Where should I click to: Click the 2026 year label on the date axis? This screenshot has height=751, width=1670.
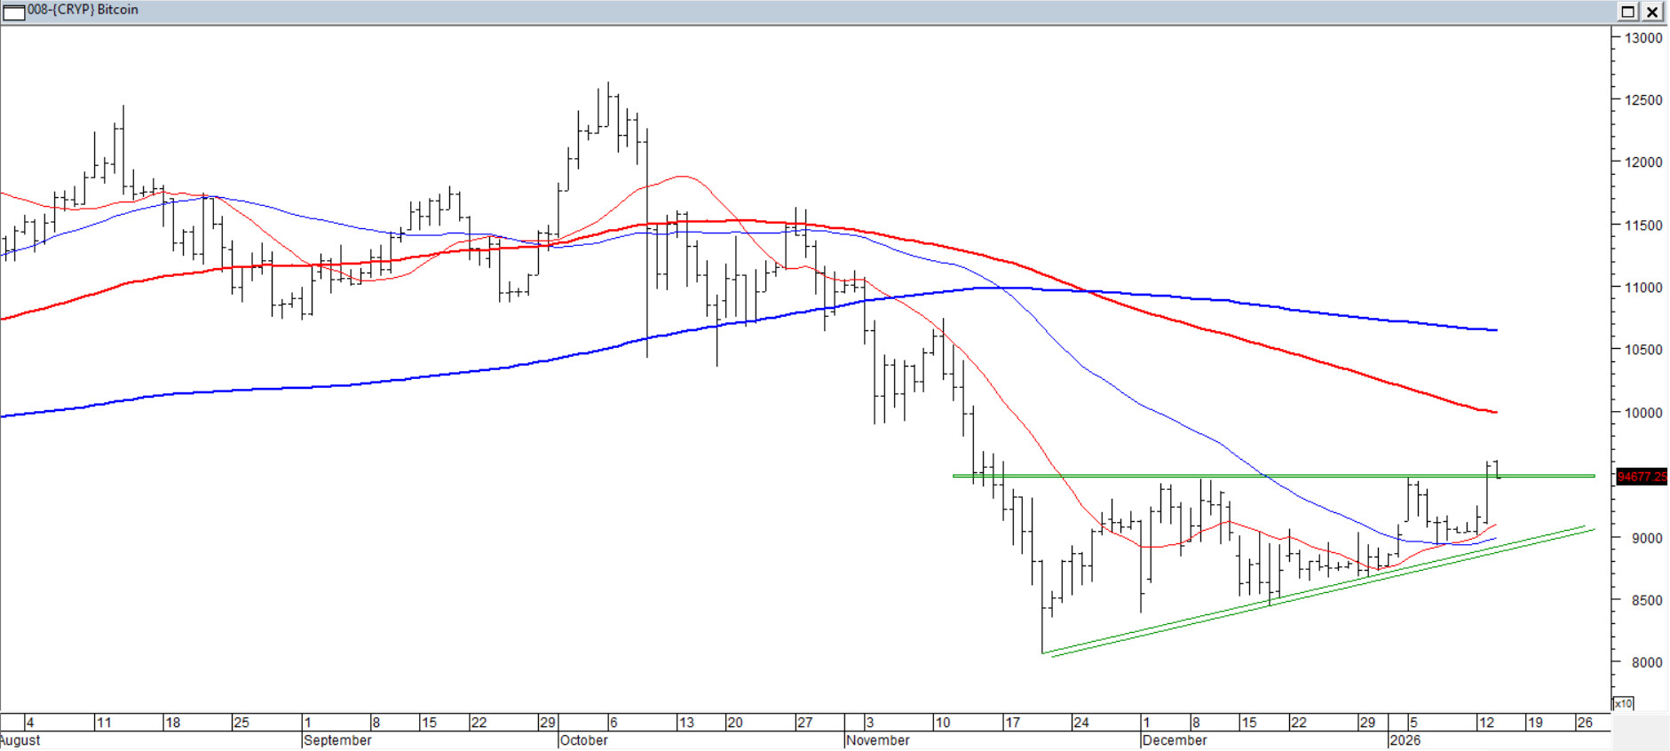coord(1405,740)
